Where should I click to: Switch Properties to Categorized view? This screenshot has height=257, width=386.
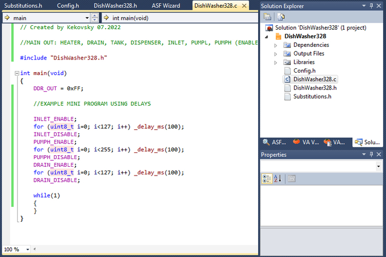(267, 178)
